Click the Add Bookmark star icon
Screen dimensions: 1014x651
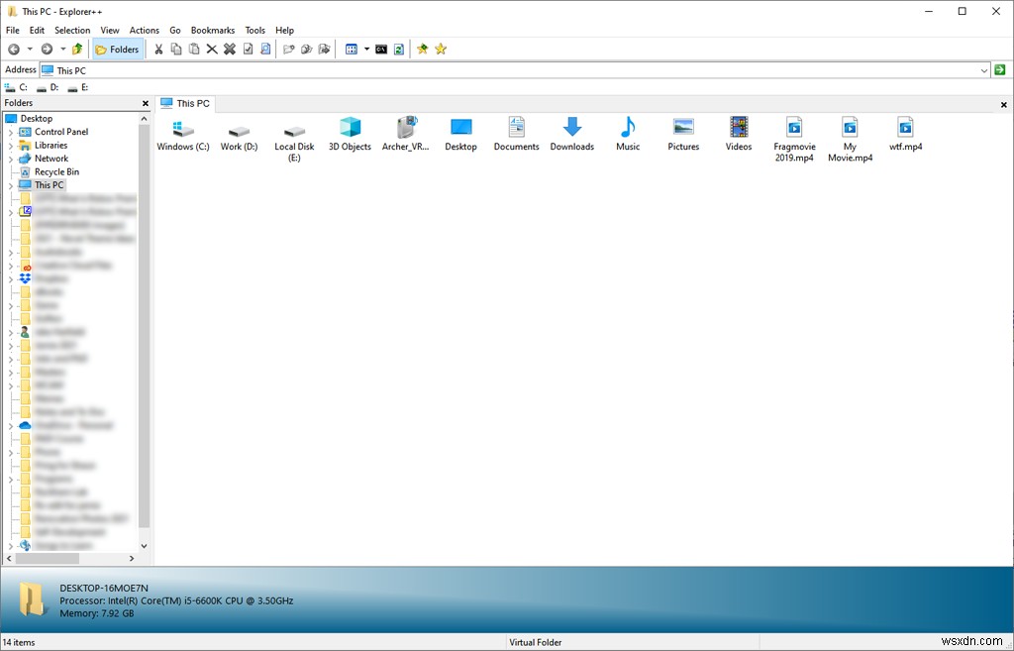[x=421, y=49]
